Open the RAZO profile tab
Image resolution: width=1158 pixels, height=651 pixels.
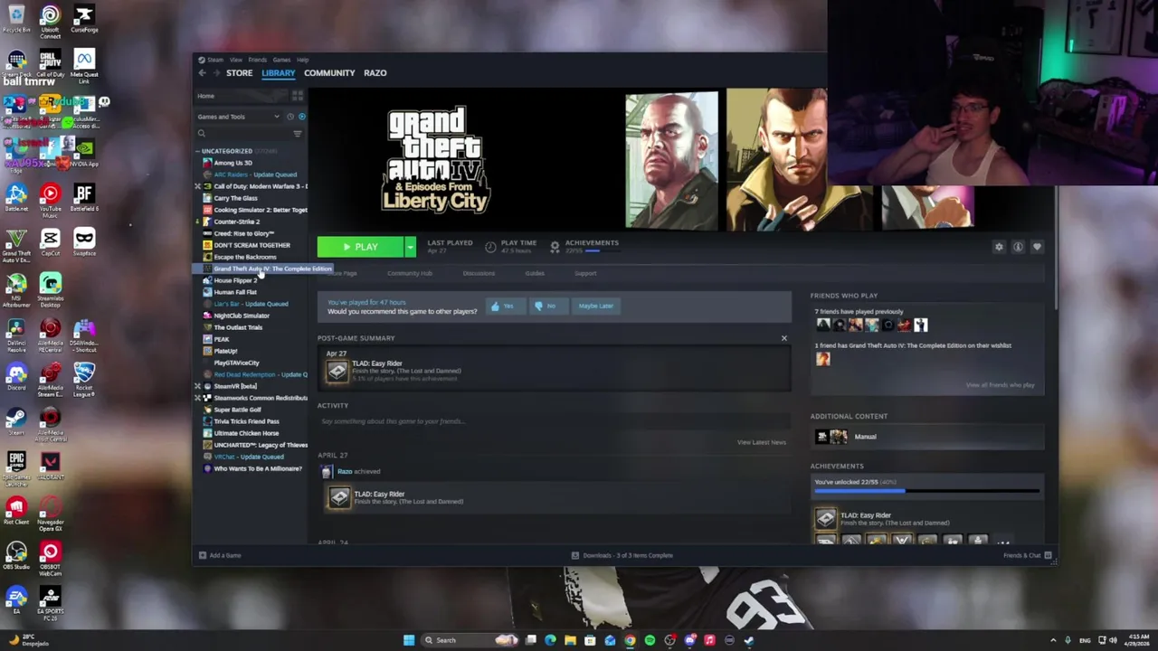[x=375, y=73]
